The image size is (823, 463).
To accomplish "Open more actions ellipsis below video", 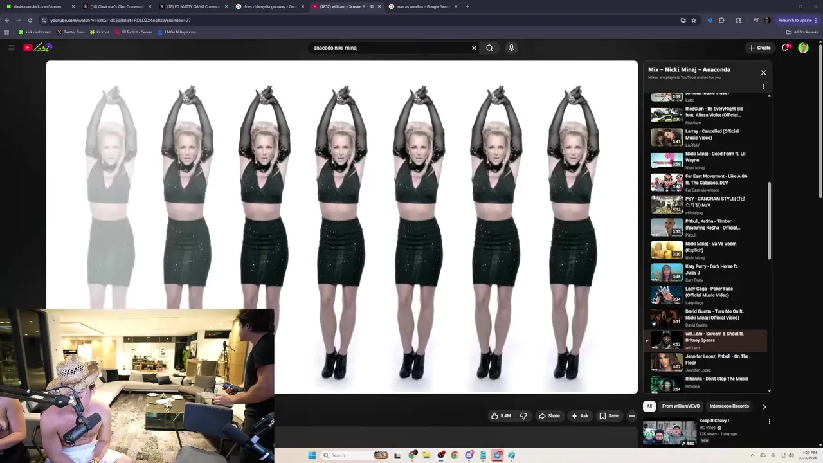I will (x=632, y=416).
